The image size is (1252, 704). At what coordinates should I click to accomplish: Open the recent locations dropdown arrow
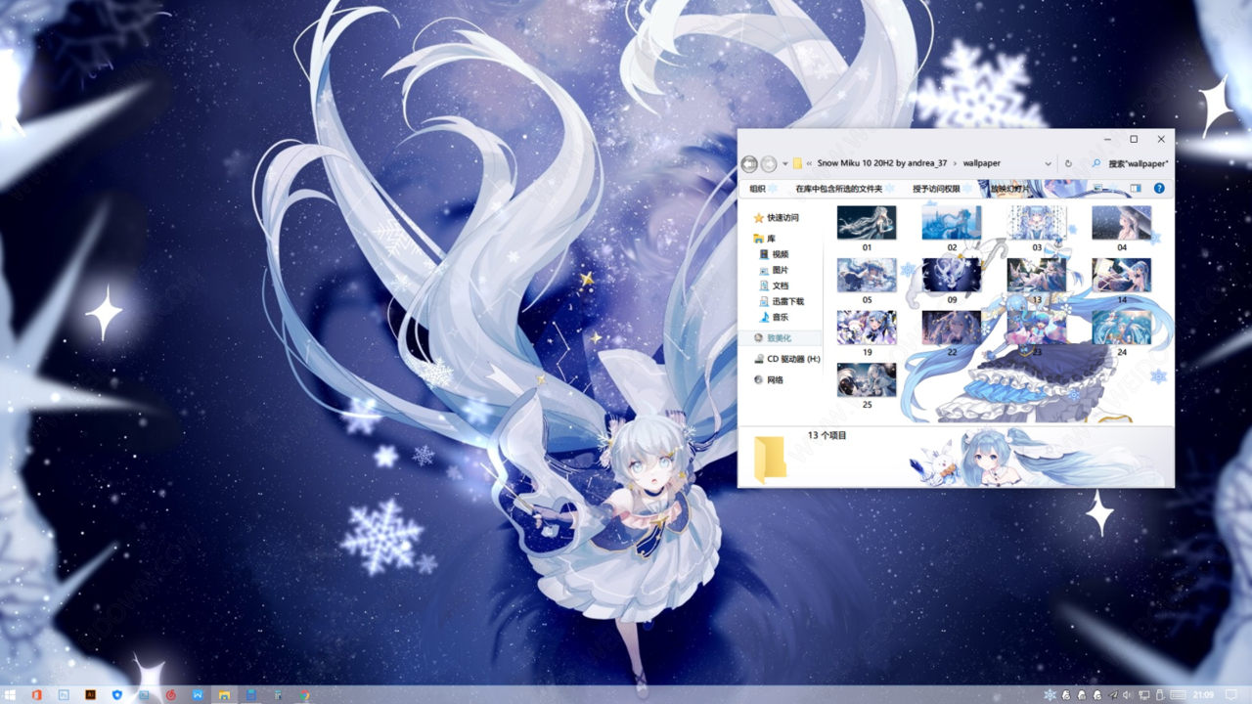point(784,164)
